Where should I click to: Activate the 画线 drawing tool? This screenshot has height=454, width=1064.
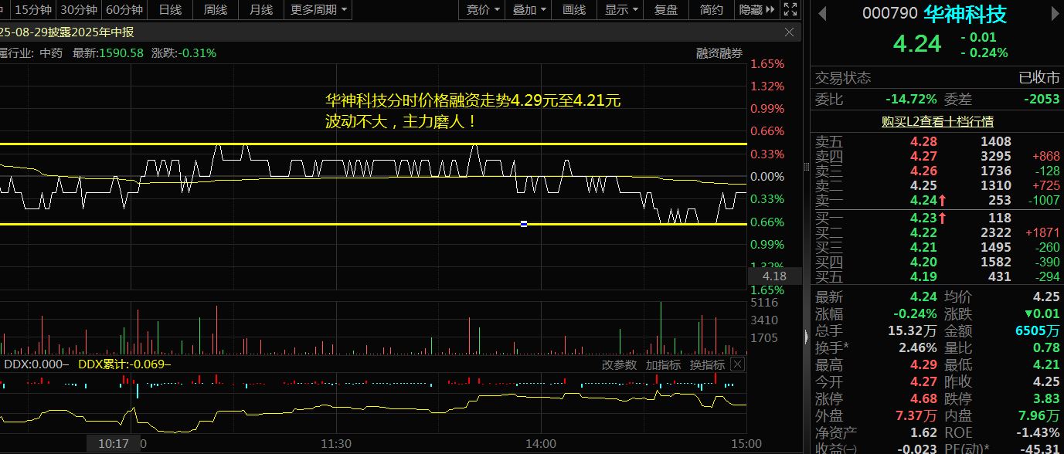tap(574, 9)
